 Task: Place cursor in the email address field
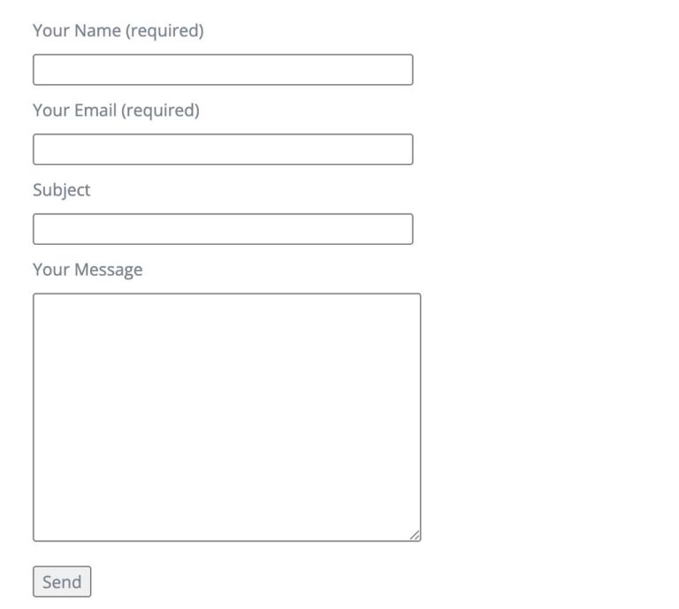click(223, 149)
